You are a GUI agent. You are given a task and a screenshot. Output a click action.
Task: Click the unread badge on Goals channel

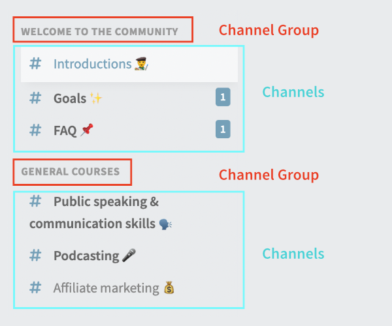point(223,97)
